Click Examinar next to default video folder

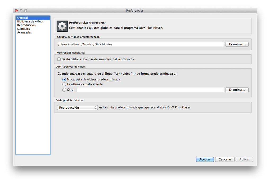(237, 44)
